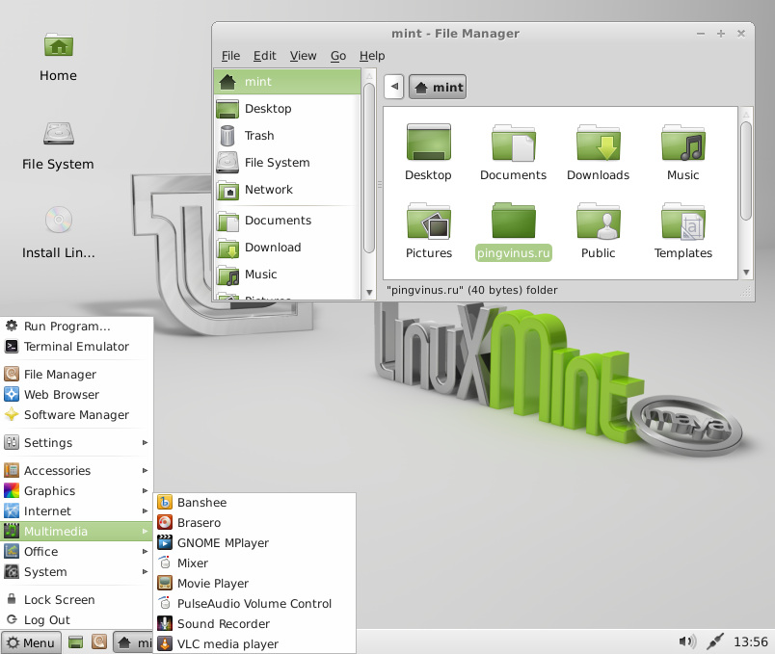
Task: Click the File Manager window title bar
Action: click(x=455, y=34)
